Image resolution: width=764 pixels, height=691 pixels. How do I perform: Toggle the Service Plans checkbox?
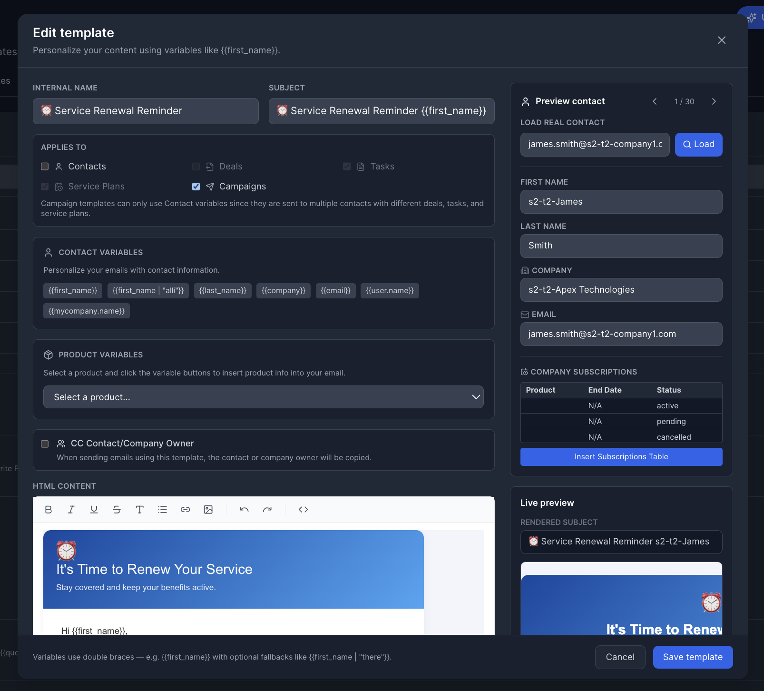pos(45,187)
